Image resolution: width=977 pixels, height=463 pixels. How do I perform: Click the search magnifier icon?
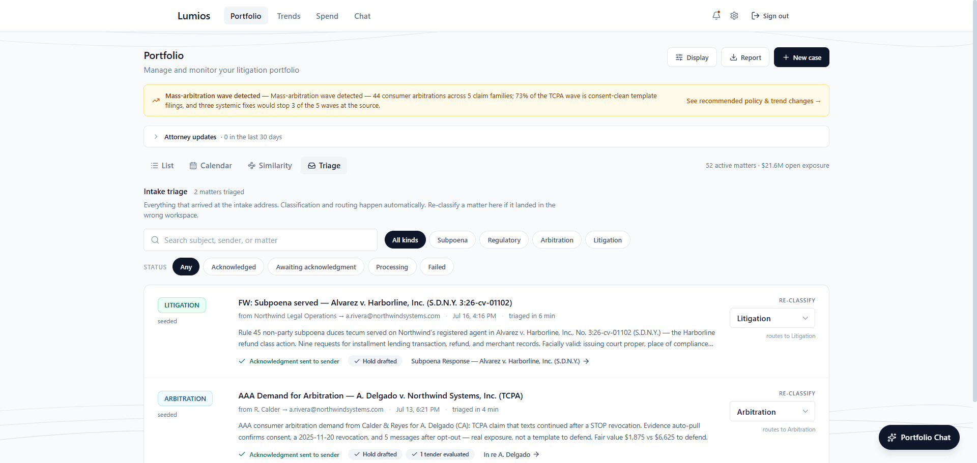click(155, 240)
